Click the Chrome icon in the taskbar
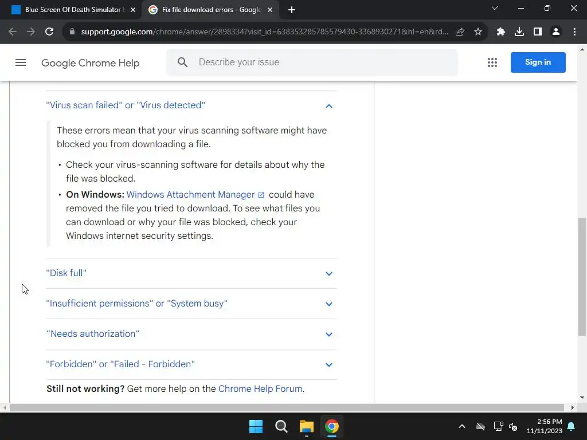Image resolution: width=587 pixels, height=440 pixels. (332, 426)
